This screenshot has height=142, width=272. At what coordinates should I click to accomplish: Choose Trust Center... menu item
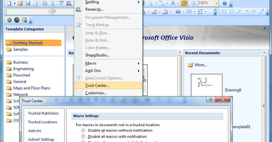pyautogui.click(x=108, y=86)
